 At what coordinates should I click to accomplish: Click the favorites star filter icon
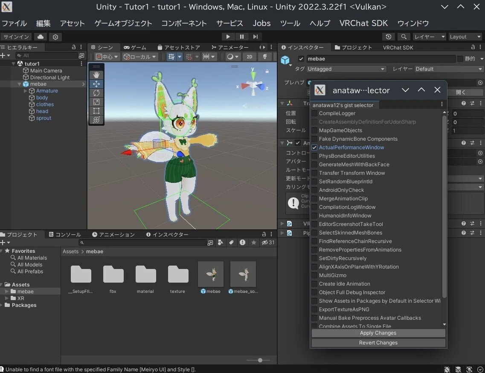[x=254, y=243]
